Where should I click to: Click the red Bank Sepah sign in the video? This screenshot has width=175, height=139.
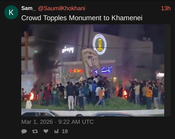point(76,71)
